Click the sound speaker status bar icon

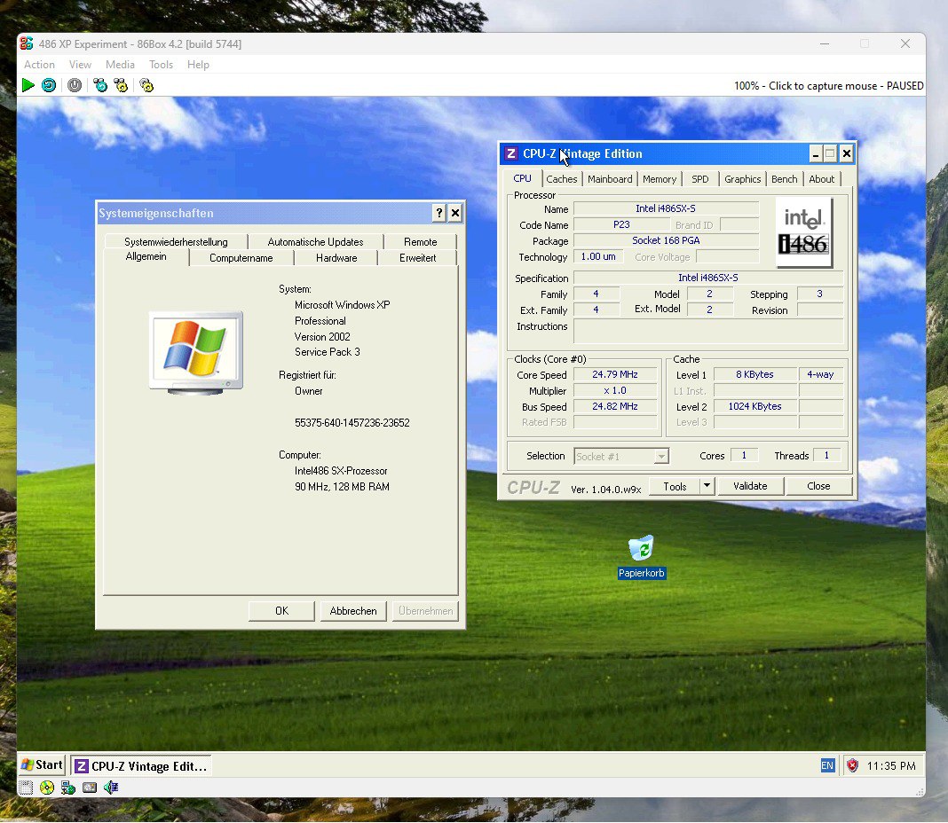111,788
